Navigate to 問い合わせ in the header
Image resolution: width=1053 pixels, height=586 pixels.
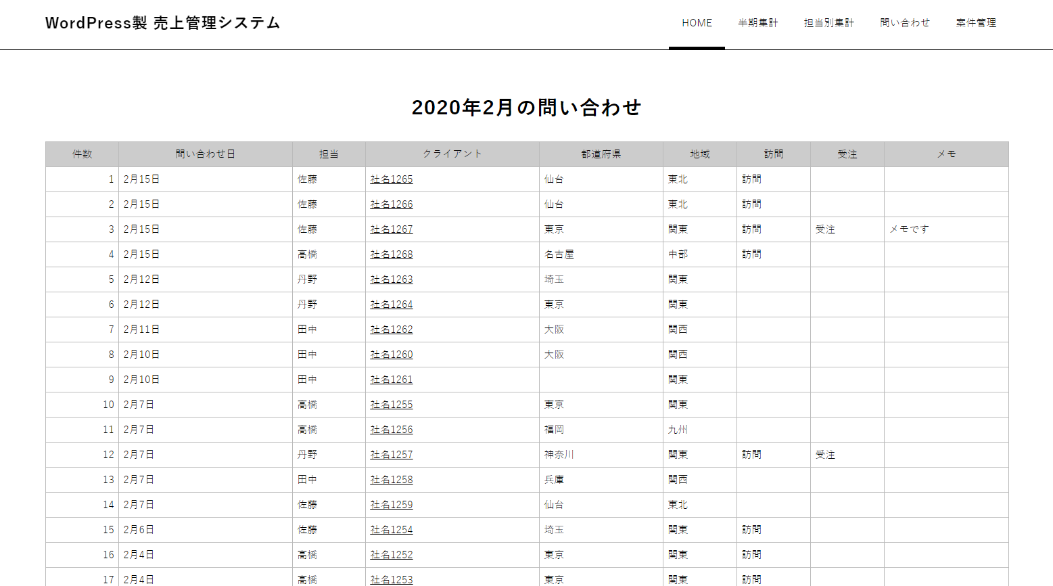(x=905, y=23)
